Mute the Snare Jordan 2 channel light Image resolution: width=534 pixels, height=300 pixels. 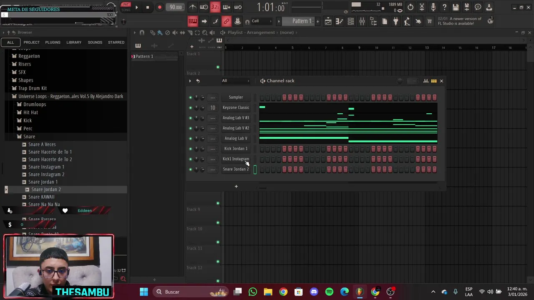coord(191,170)
